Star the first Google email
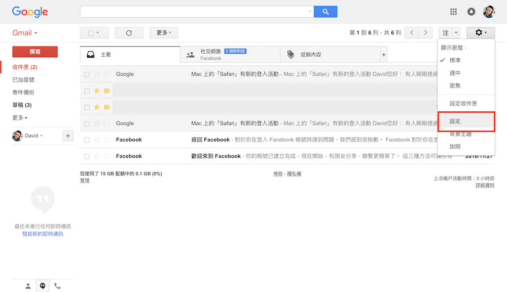The image size is (507, 292). [97, 74]
